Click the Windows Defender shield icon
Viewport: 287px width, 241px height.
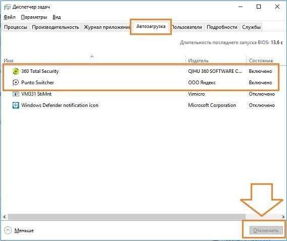(16, 105)
